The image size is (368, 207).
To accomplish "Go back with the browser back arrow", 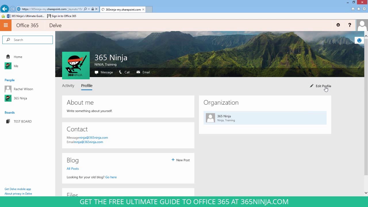I will click(4, 9).
